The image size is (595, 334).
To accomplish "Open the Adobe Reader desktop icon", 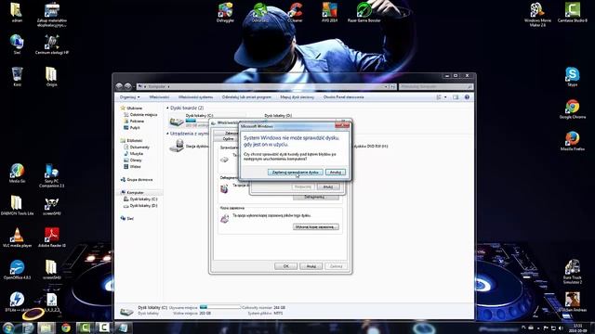I will pos(52,238).
